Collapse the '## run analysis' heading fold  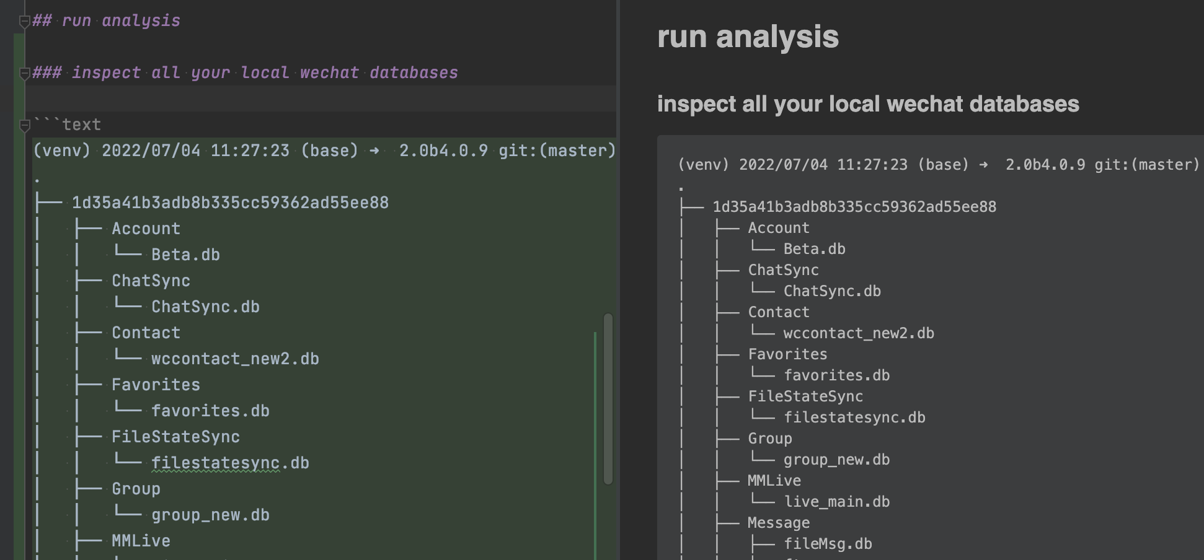coord(25,22)
